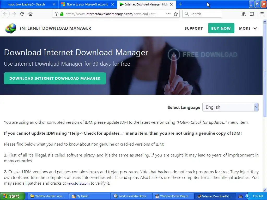Reload the current page
This screenshot has width=267, height=200.
22,14
